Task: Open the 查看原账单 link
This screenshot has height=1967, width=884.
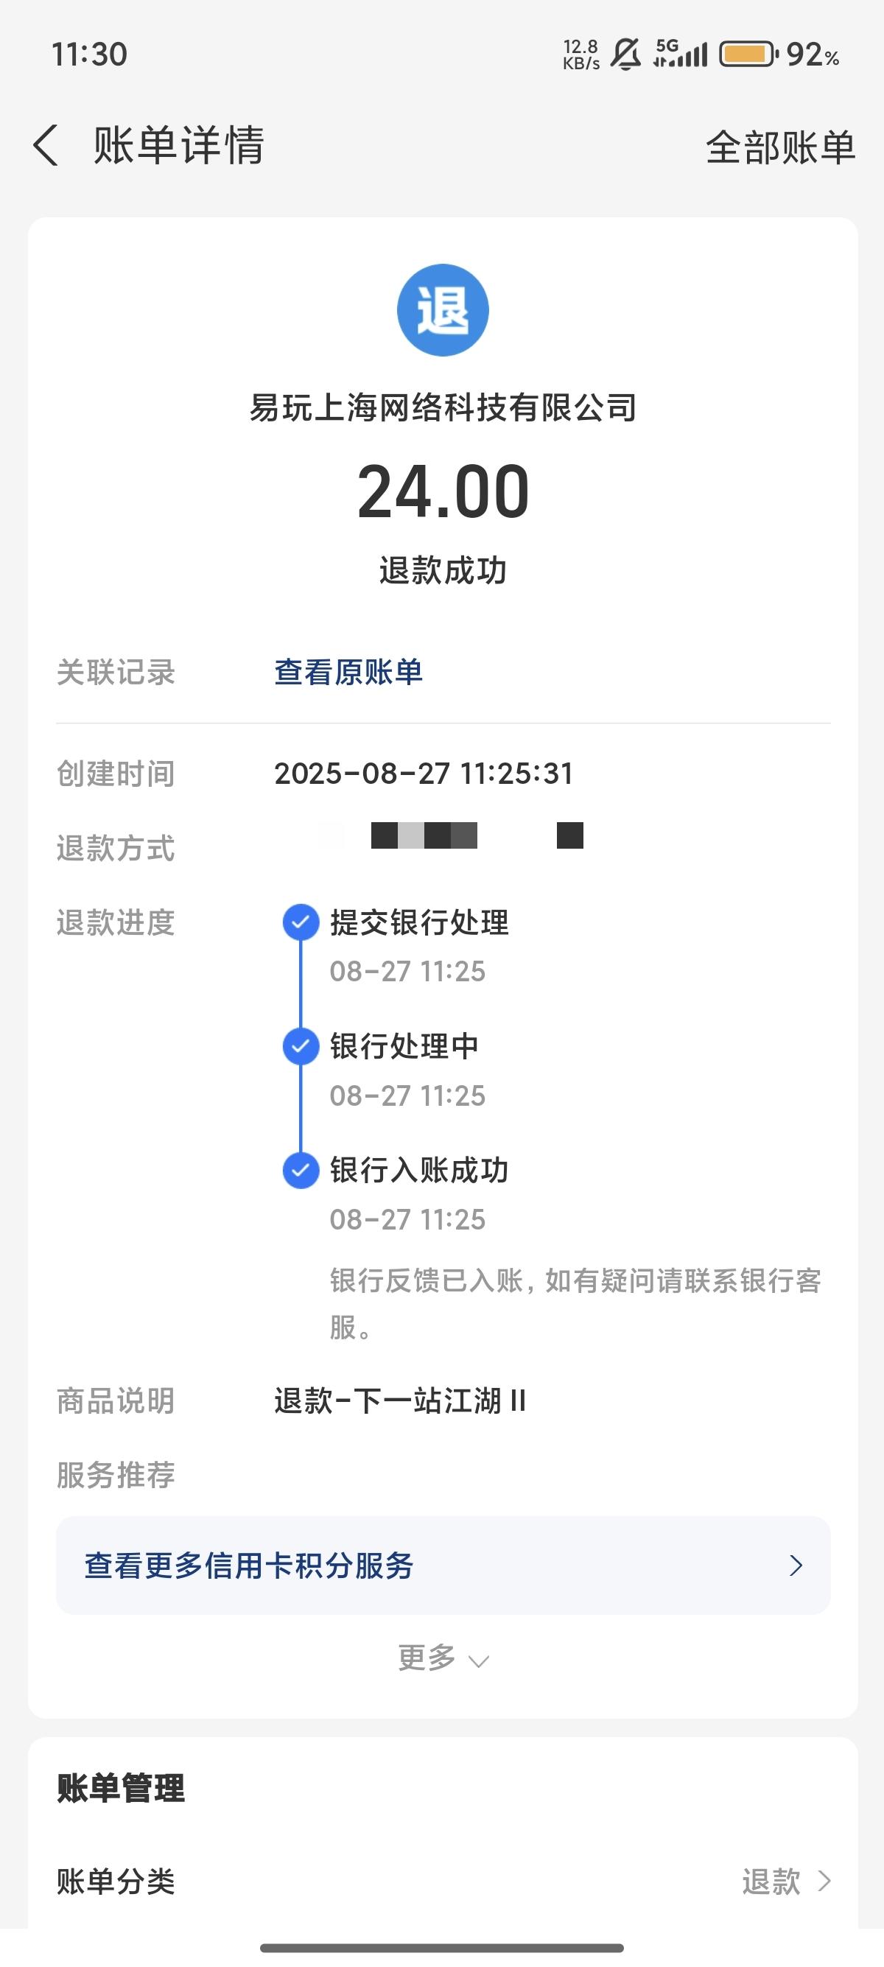Action: tap(348, 672)
